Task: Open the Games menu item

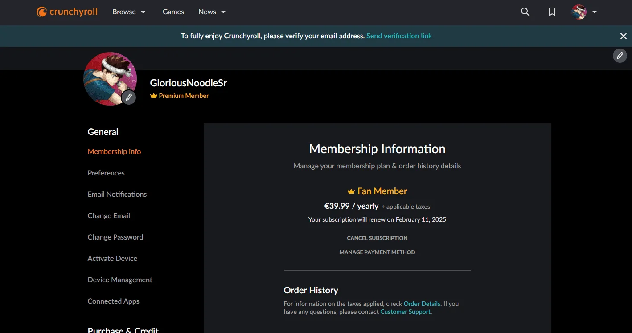Action: (x=173, y=12)
